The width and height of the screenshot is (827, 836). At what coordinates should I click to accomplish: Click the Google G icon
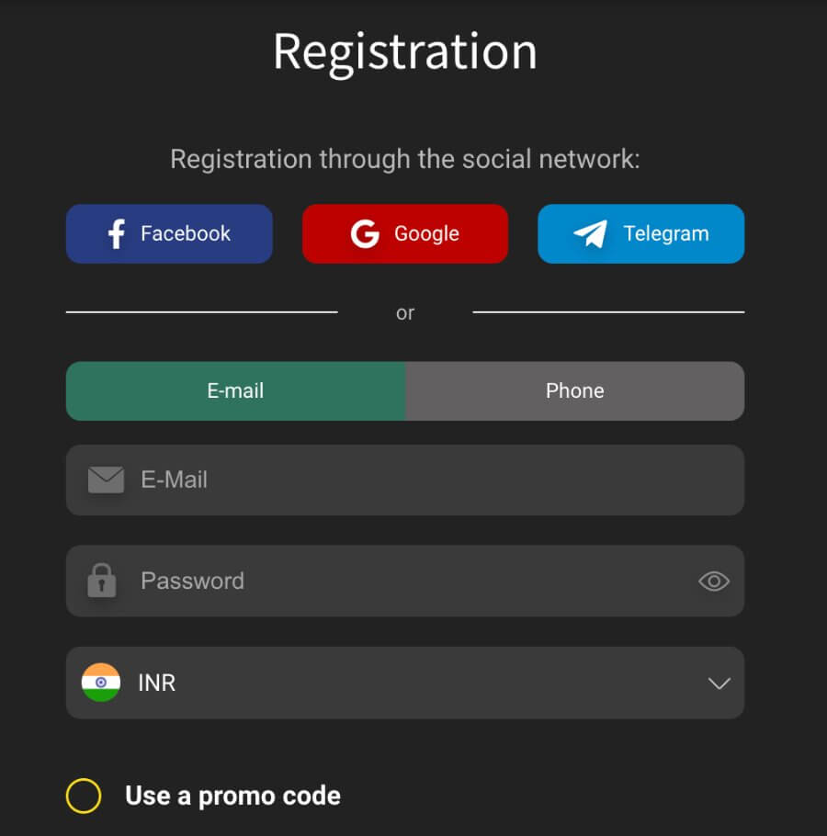tap(365, 233)
